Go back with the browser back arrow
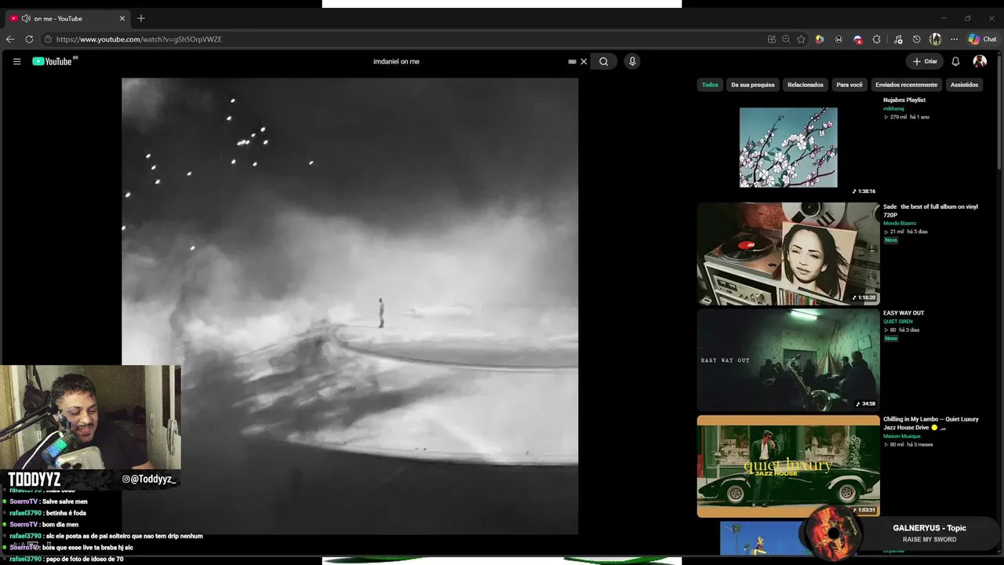Image resolution: width=1004 pixels, height=565 pixels. coord(10,39)
